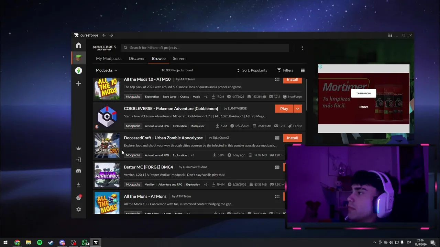Add a new game with the plus icon
The height and width of the screenshot is (247, 440).
click(x=78, y=83)
